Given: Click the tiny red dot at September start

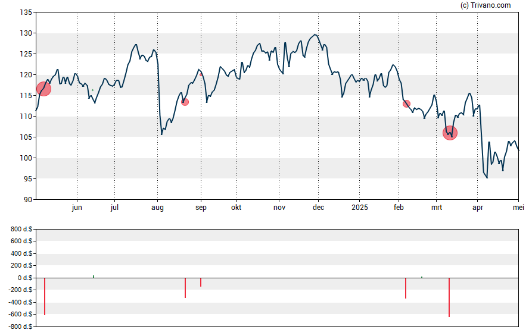Looking at the screenshot, I should [201, 74].
